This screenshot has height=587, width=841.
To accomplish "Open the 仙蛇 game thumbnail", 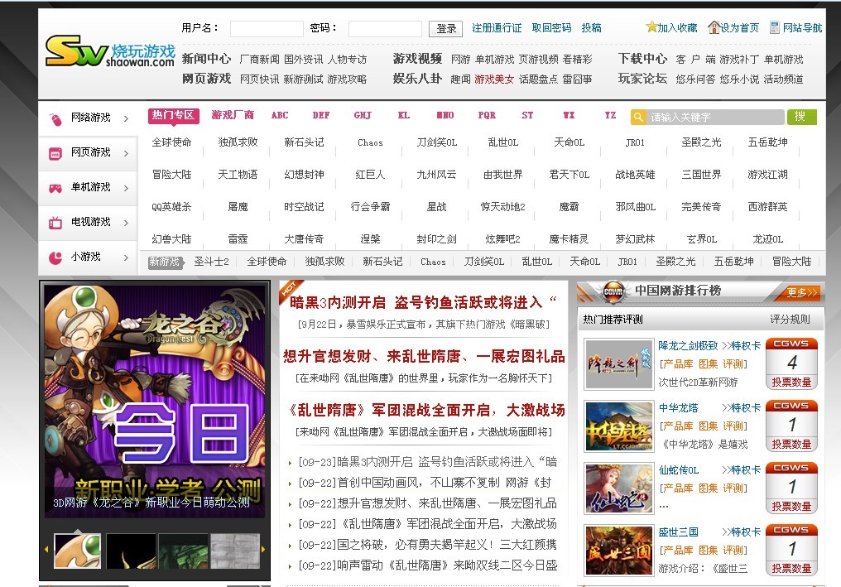I will point(619,488).
